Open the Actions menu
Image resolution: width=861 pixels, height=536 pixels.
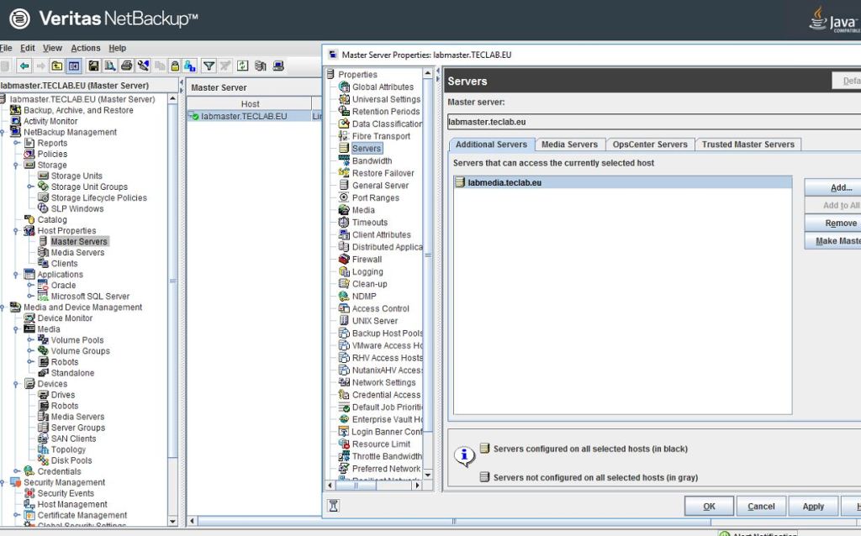85,48
